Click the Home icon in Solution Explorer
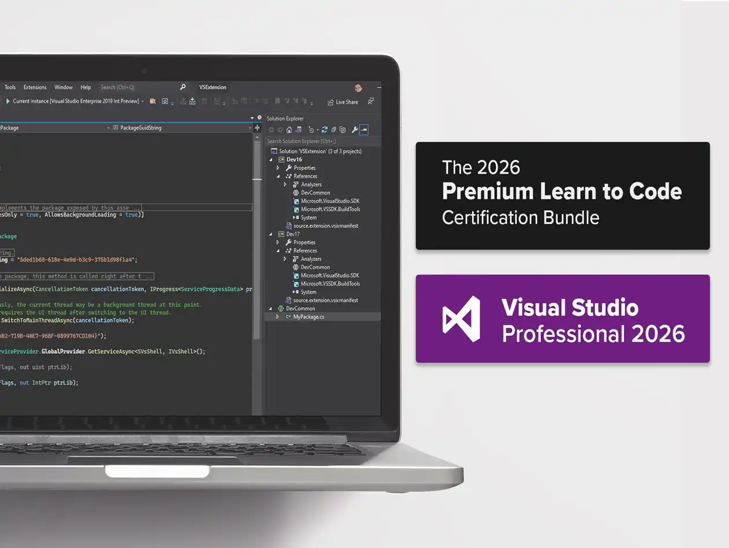Screen dimensions: 729x548 [289, 130]
